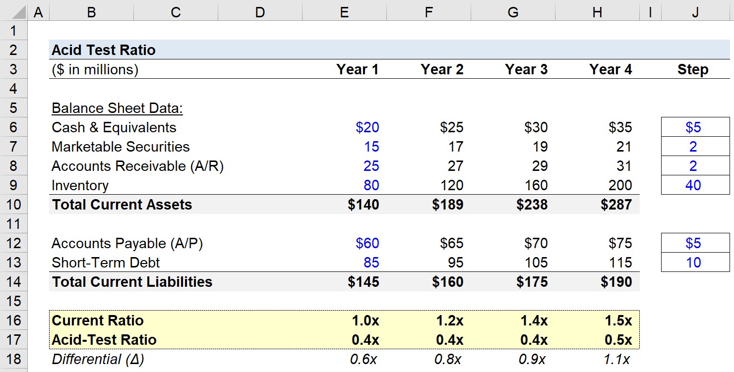734x372 pixels.
Task: Select Year 4 inventory value 200
Action: pyautogui.click(x=620, y=185)
